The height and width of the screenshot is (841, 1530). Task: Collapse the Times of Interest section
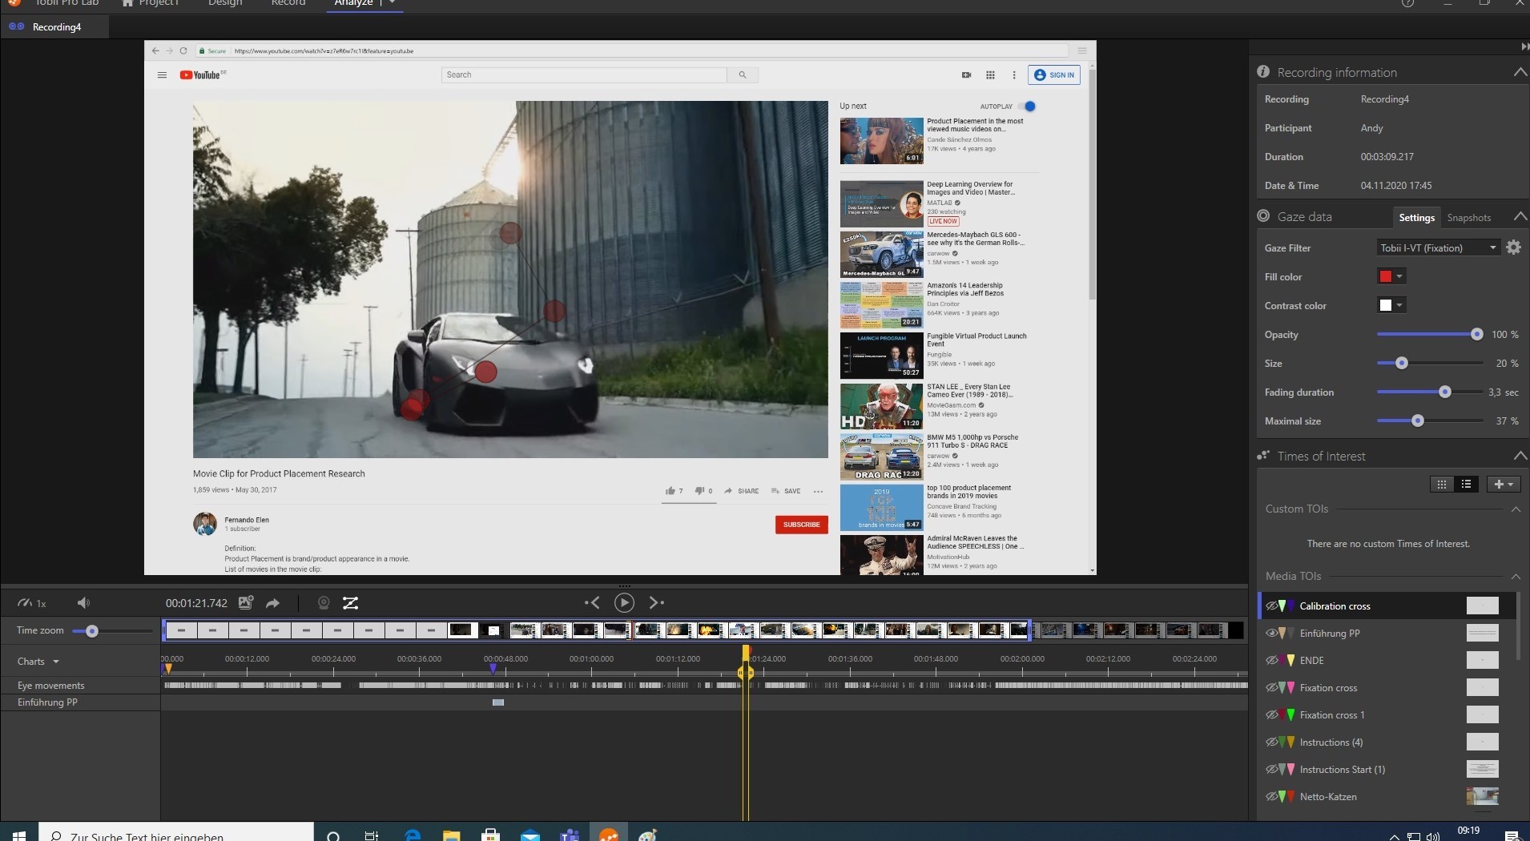coord(1520,456)
